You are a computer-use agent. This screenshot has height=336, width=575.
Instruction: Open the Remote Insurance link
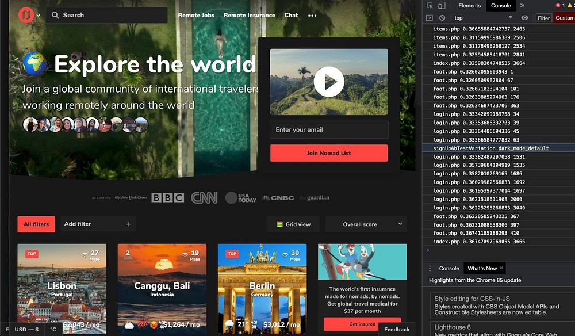(250, 15)
